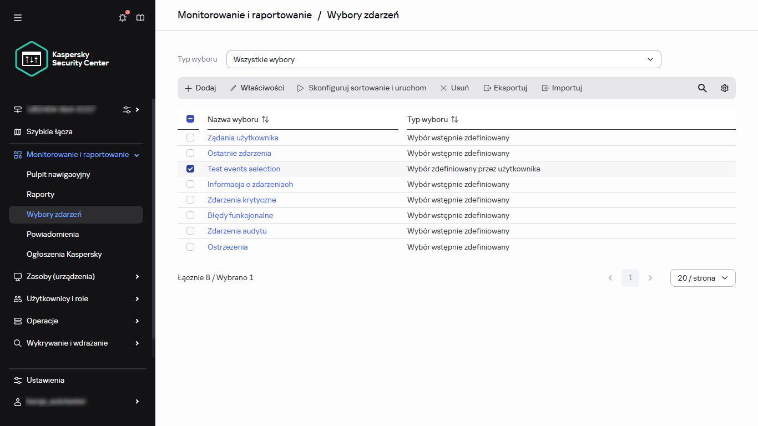Image resolution: width=758 pixels, height=426 pixels.
Task: Open the search in the selections table
Action: [x=702, y=88]
